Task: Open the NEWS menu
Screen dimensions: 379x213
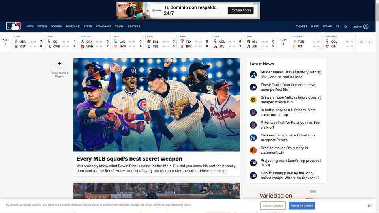Action: (30, 26)
